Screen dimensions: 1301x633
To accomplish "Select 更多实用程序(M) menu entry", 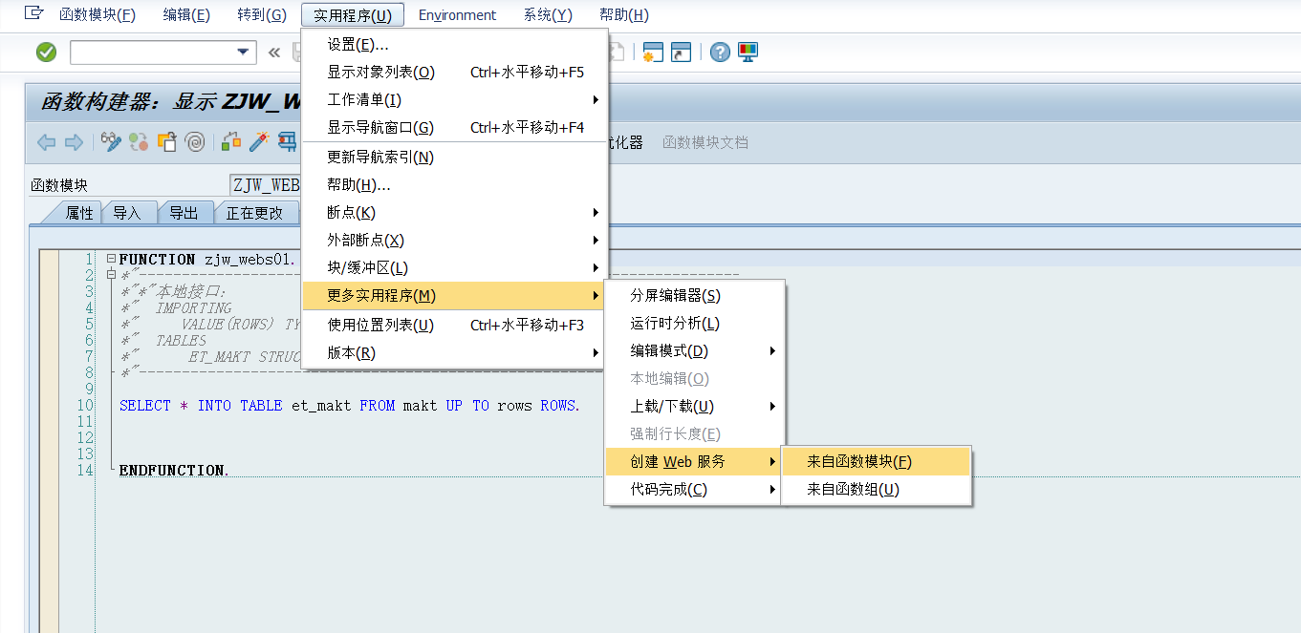I will (x=454, y=296).
